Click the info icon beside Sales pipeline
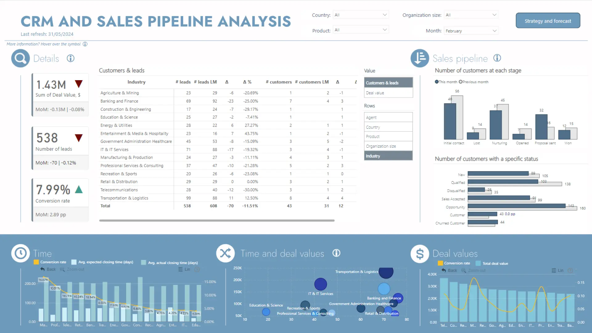The width and height of the screenshot is (592, 333). pos(497,58)
